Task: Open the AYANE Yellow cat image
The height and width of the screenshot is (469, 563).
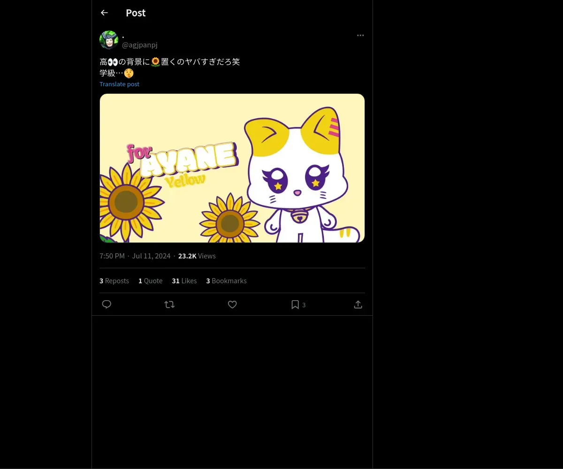Action: pyautogui.click(x=232, y=168)
